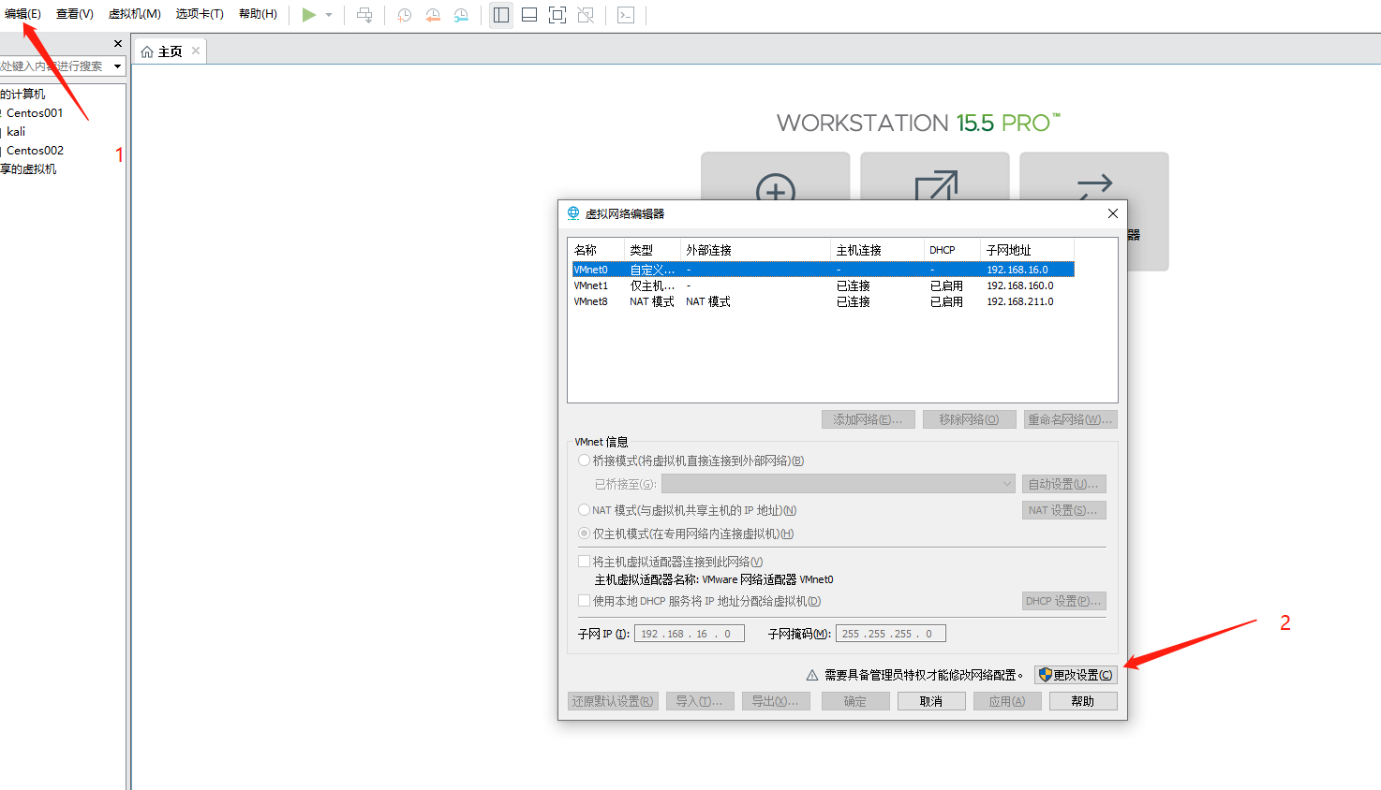Click the 添加网络(E)... button
Screen dimensions: 1381x790
click(x=869, y=419)
